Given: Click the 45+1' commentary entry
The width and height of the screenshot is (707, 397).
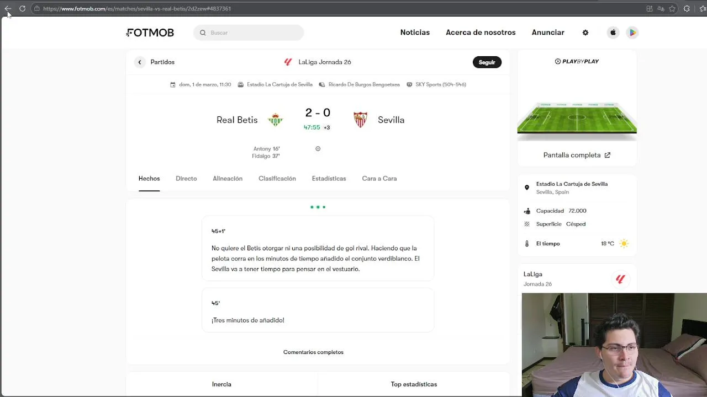Looking at the screenshot, I should click(x=318, y=249).
